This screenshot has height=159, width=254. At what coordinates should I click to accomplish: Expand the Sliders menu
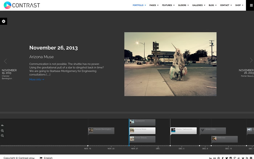tap(183, 5)
